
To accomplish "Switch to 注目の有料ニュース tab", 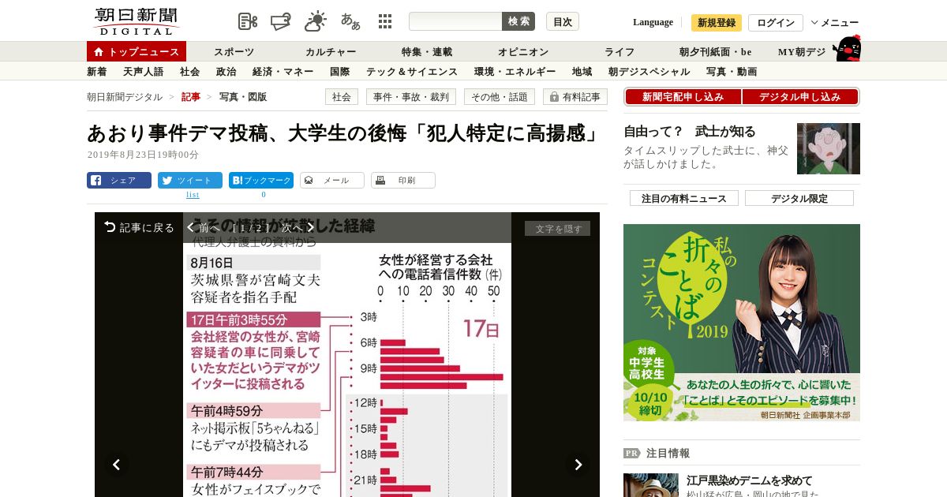I will click(x=684, y=198).
